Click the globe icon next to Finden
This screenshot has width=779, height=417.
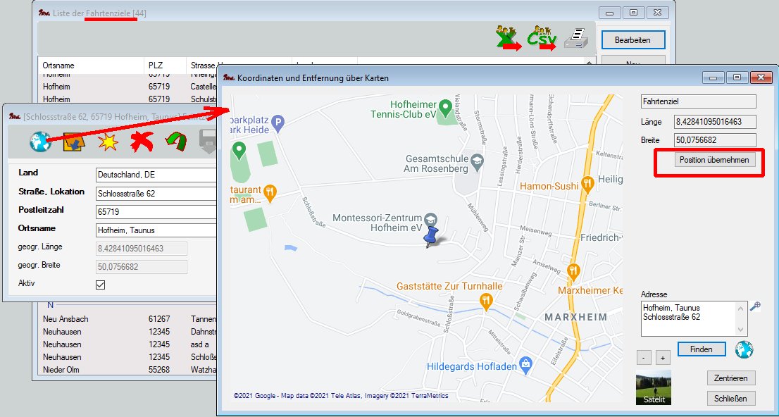pyautogui.click(x=744, y=349)
